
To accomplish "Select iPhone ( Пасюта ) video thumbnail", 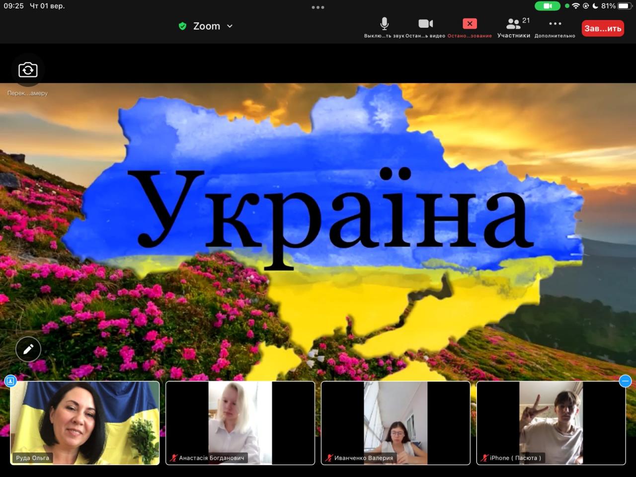I will [x=551, y=422].
